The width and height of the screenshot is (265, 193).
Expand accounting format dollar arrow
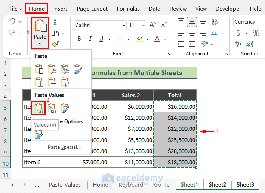pos(246,33)
